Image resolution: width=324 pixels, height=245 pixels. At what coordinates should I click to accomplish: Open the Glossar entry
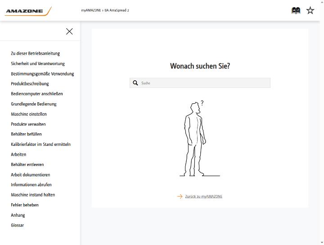click(18, 225)
